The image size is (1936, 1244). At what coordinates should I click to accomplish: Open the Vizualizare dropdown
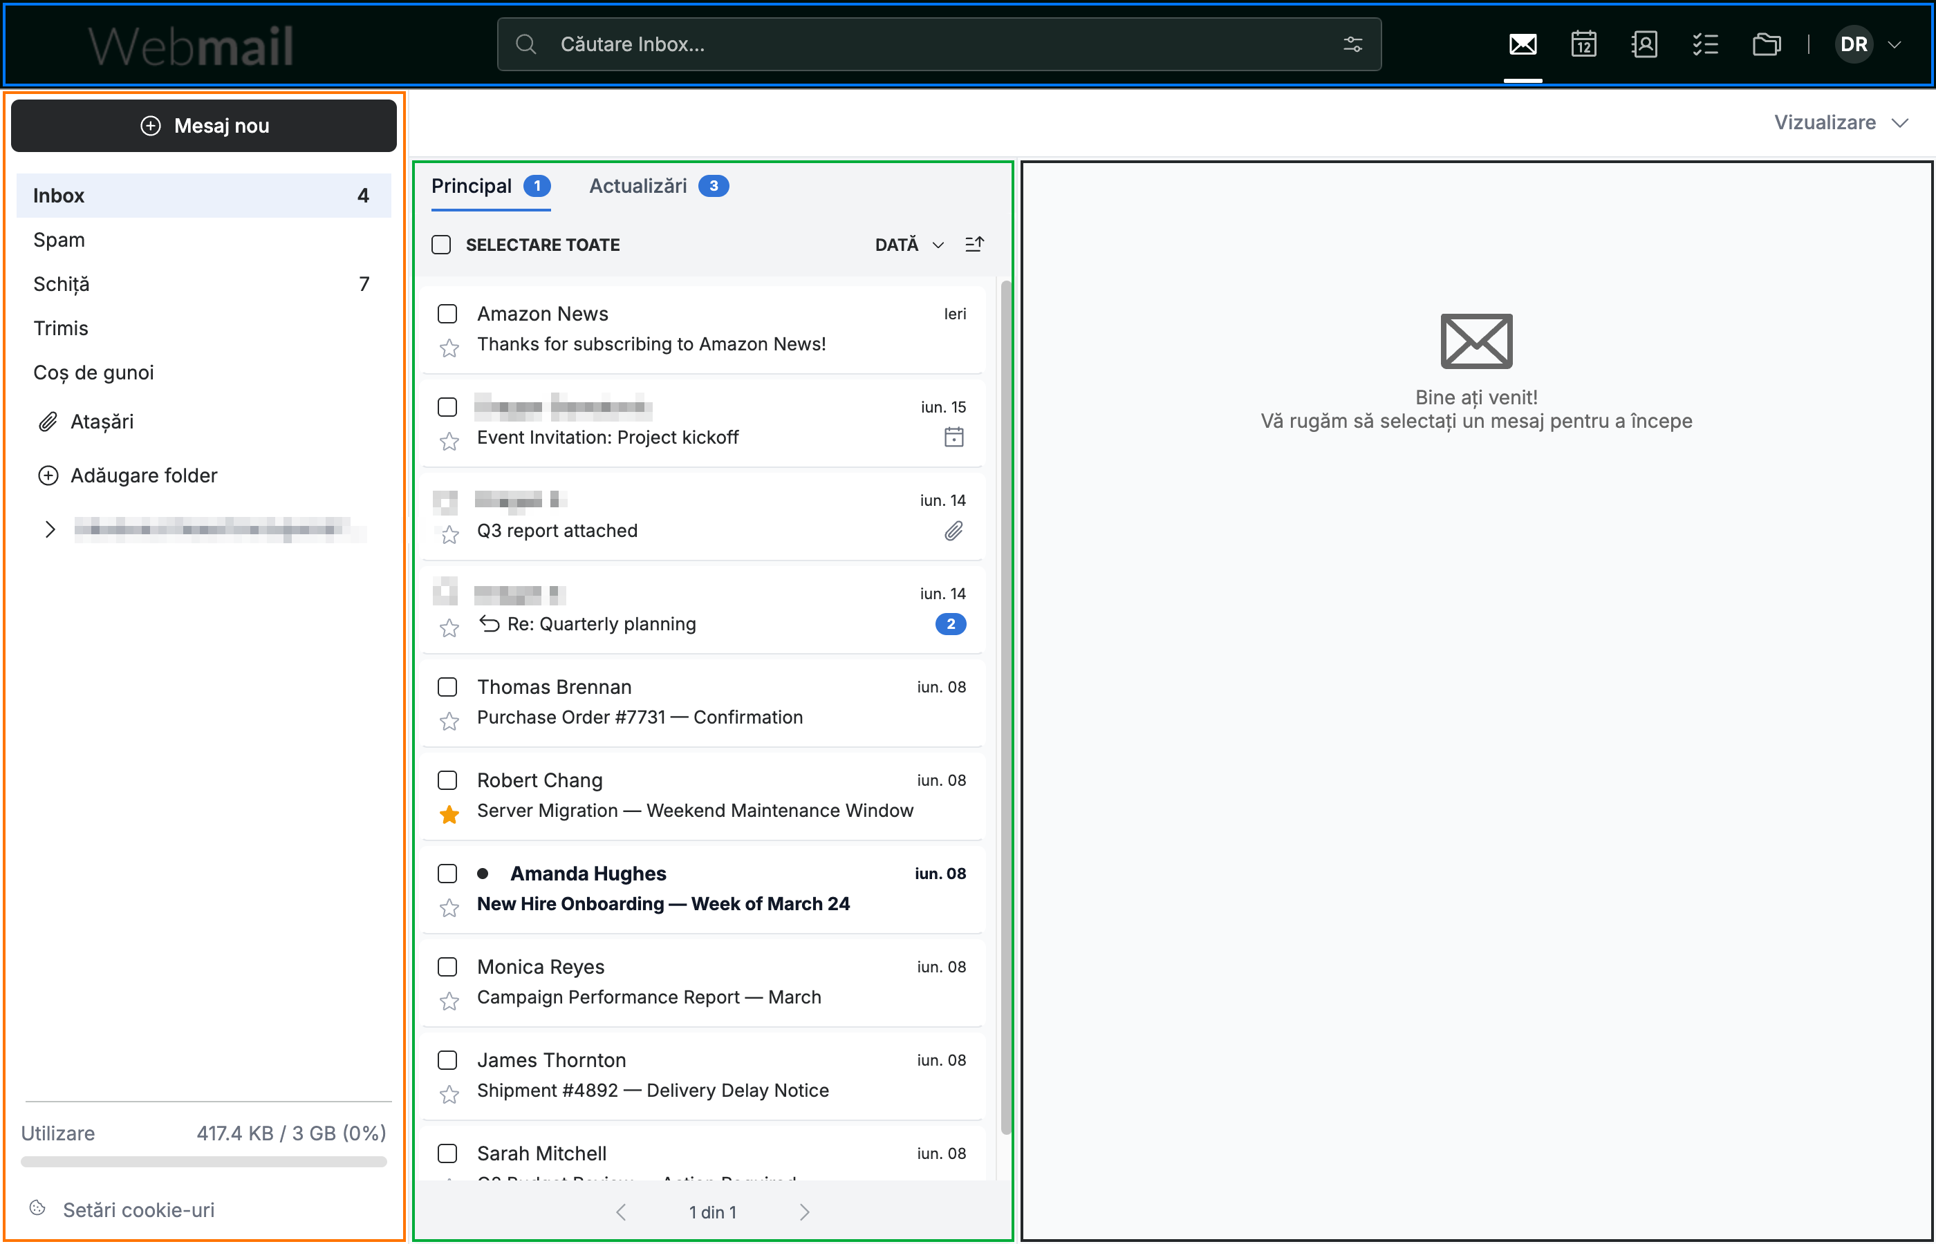[x=1841, y=122]
